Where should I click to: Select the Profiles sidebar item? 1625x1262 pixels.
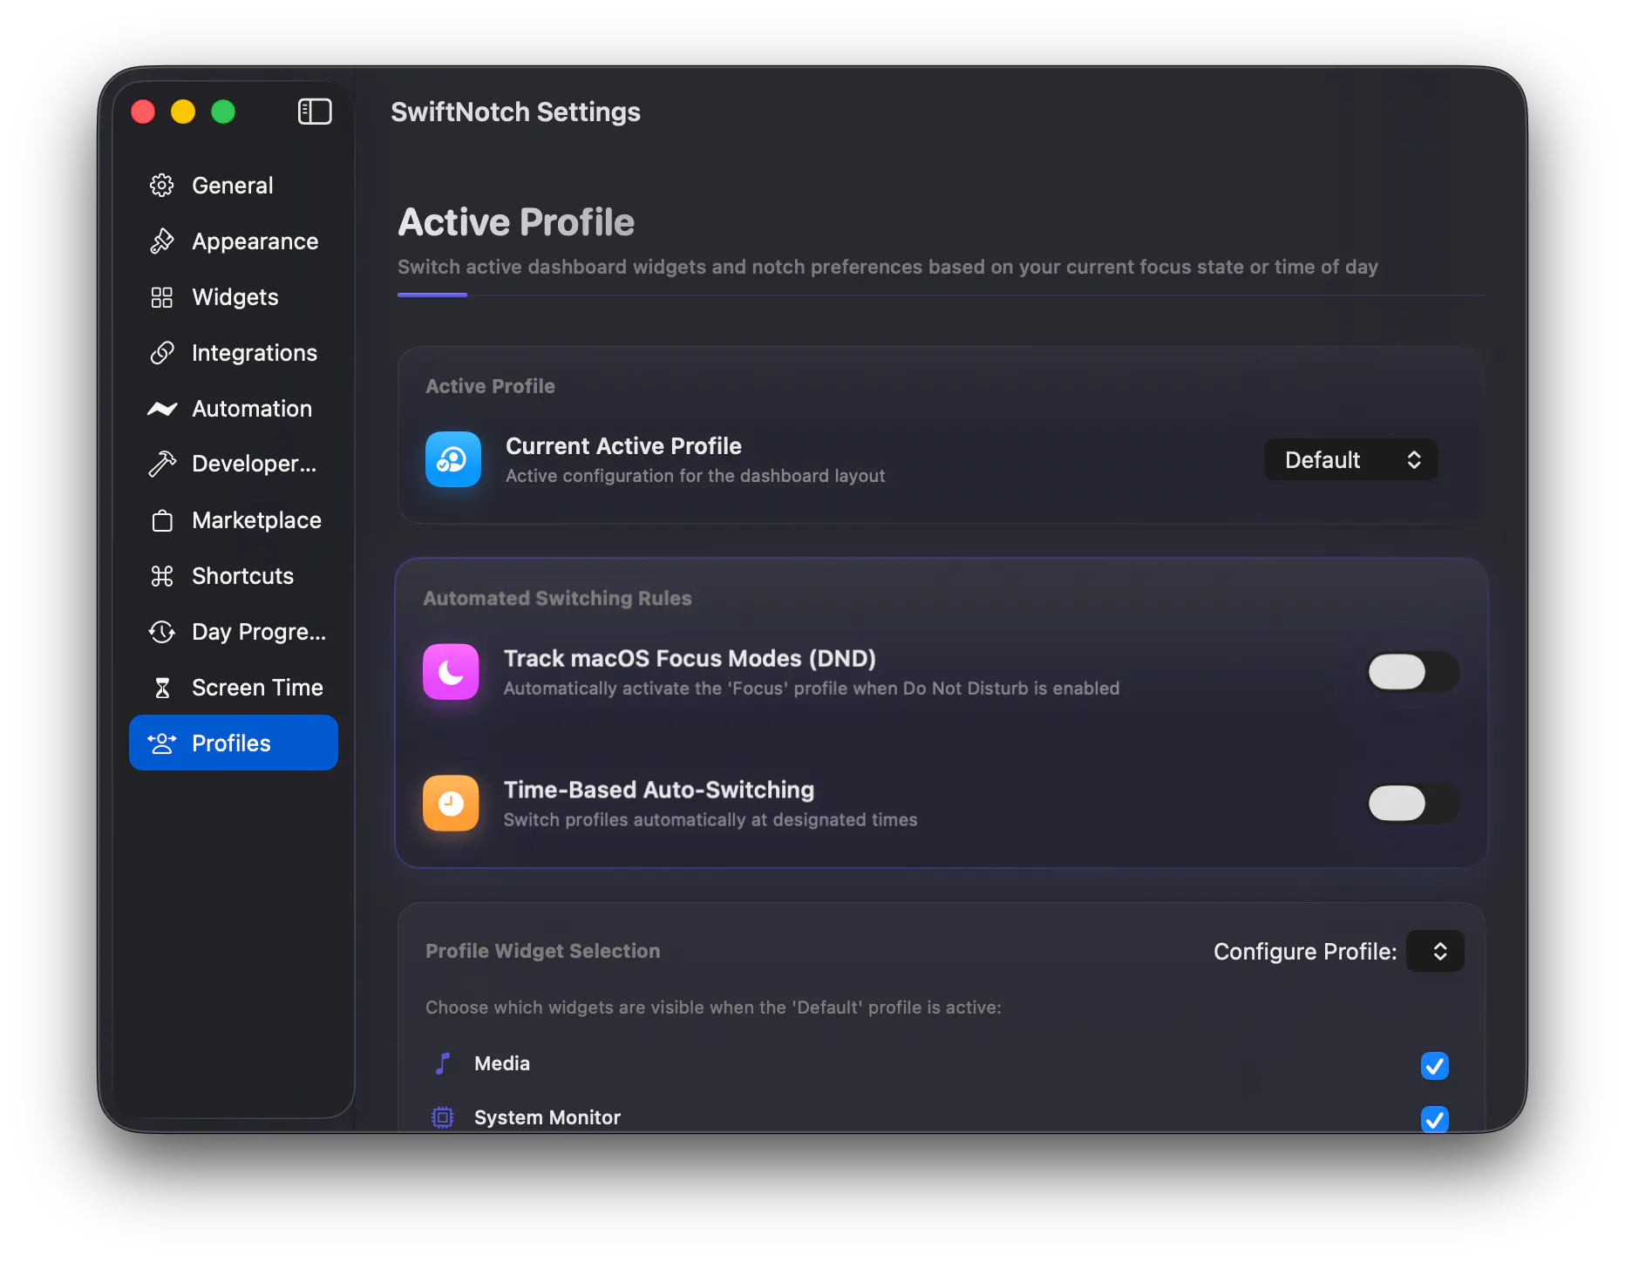234,743
